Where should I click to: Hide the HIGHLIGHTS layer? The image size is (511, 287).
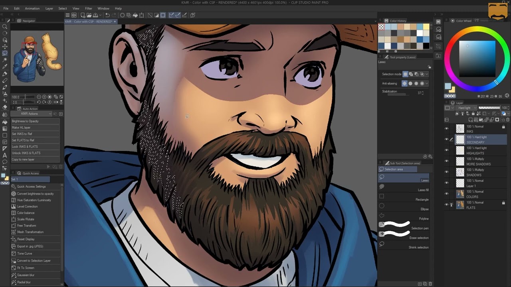click(x=446, y=150)
